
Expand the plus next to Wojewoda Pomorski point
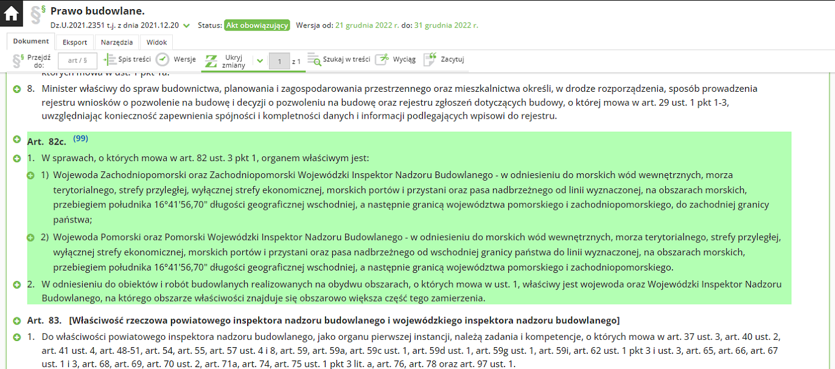coord(30,236)
